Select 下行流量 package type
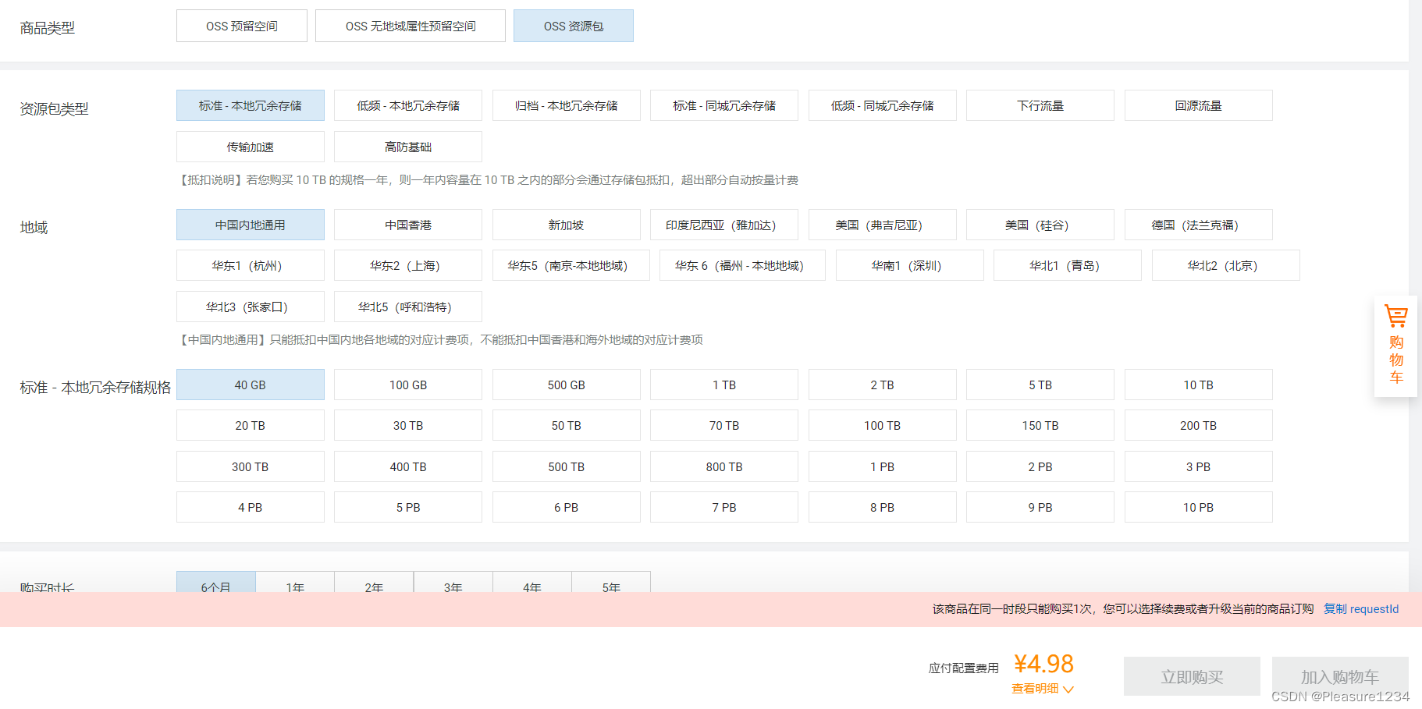The width and height of the screenshot is (1422, 709). (x=1040, y=105)
